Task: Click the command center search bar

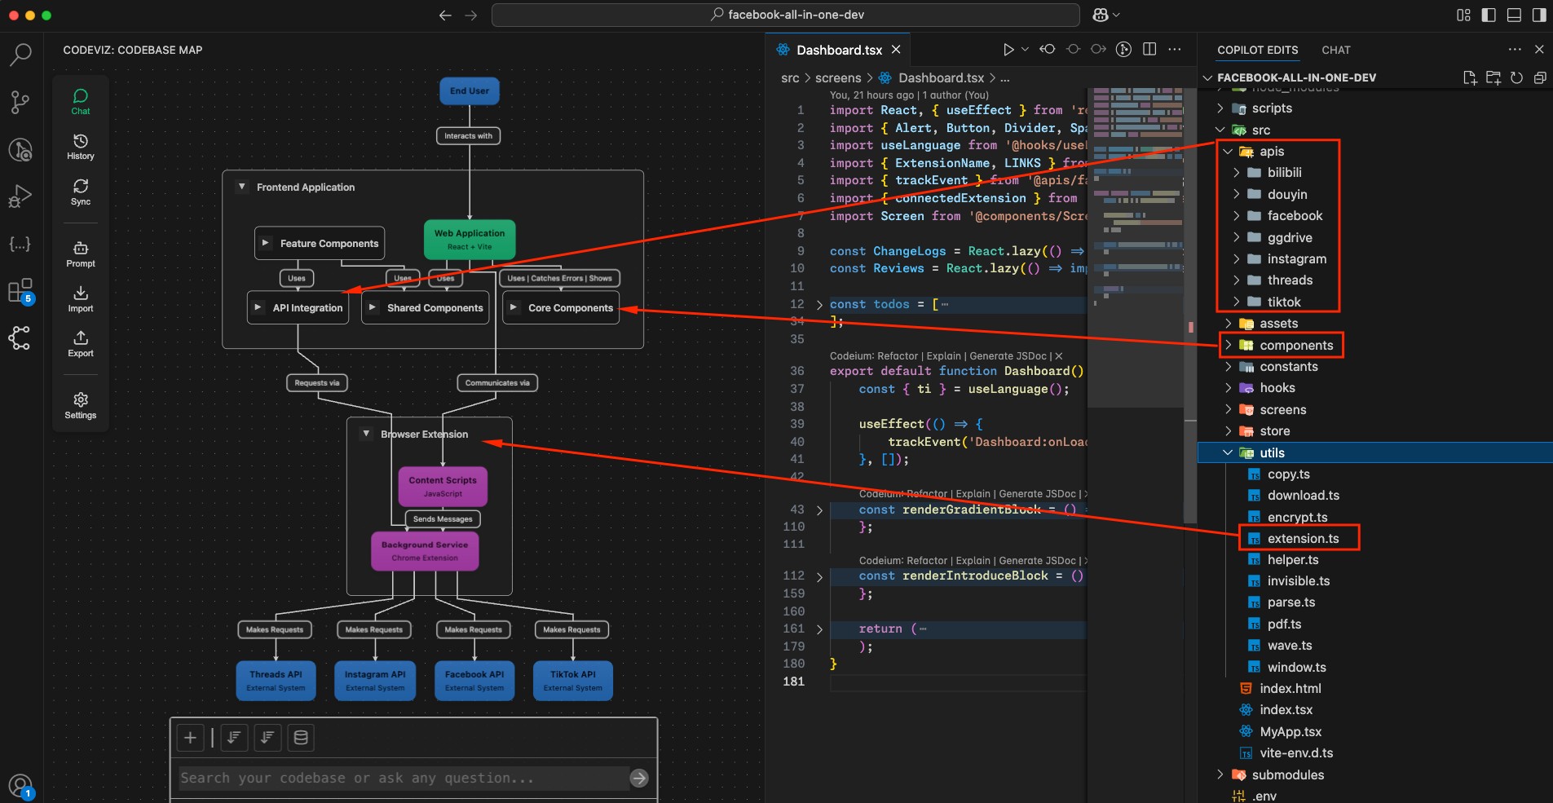Action: [785, 15]
